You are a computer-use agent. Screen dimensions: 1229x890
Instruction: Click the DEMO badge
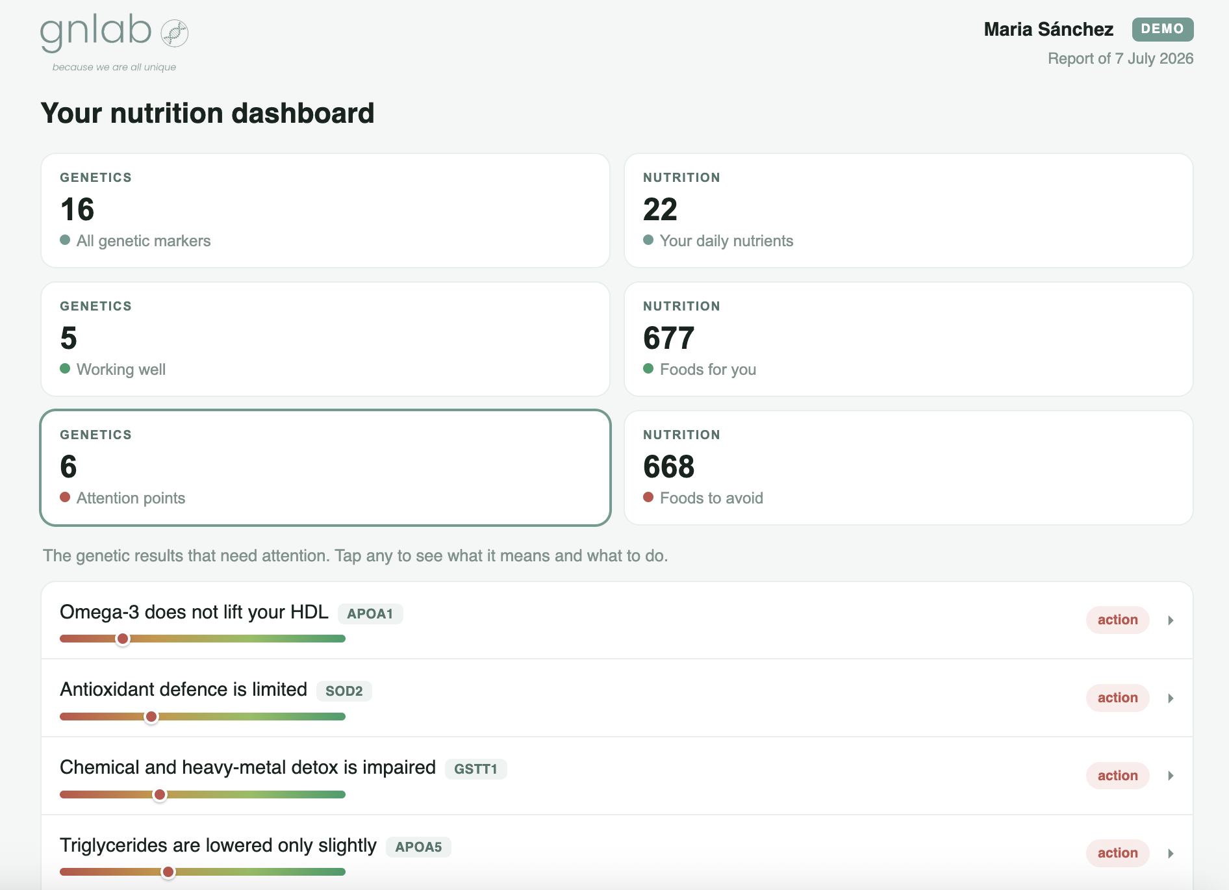tap(1163, 29)
